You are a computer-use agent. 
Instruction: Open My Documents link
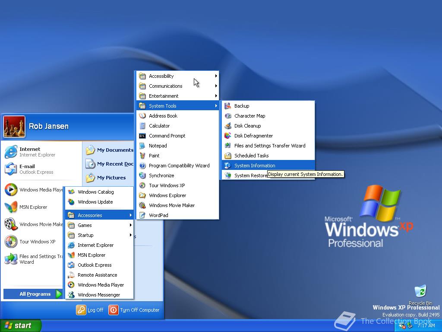[110, 150]
